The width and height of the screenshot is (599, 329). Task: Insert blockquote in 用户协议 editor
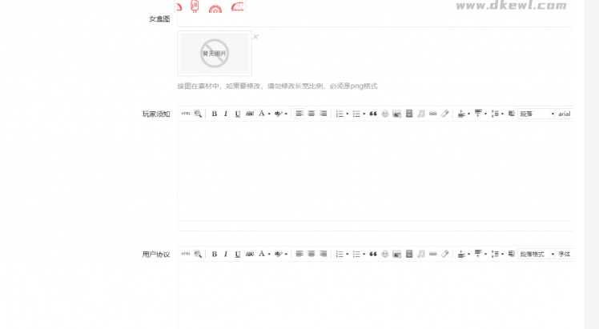[x=373, y=254]
